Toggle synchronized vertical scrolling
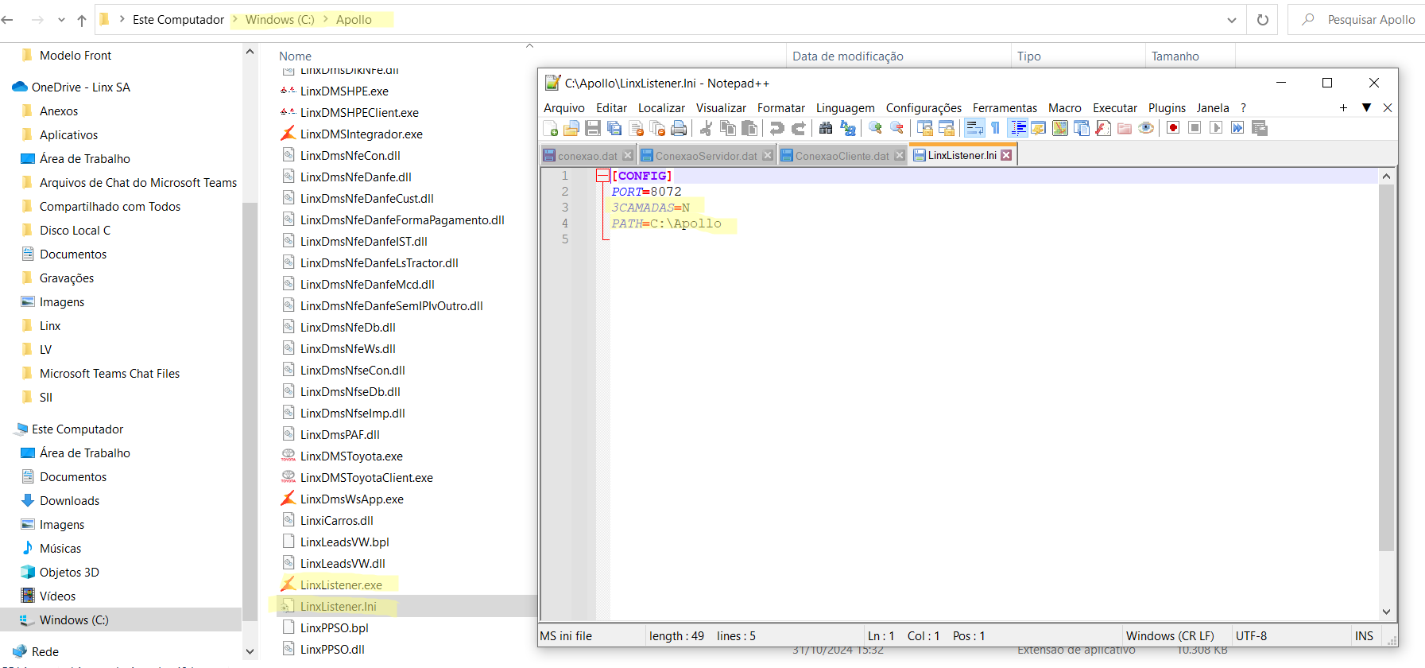The image size is (1425, 668). (x=924, y=128)
